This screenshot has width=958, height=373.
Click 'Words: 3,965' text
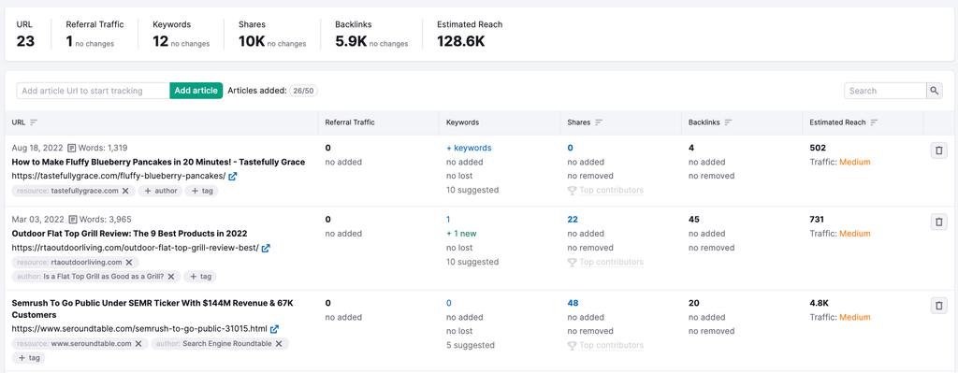104,219
